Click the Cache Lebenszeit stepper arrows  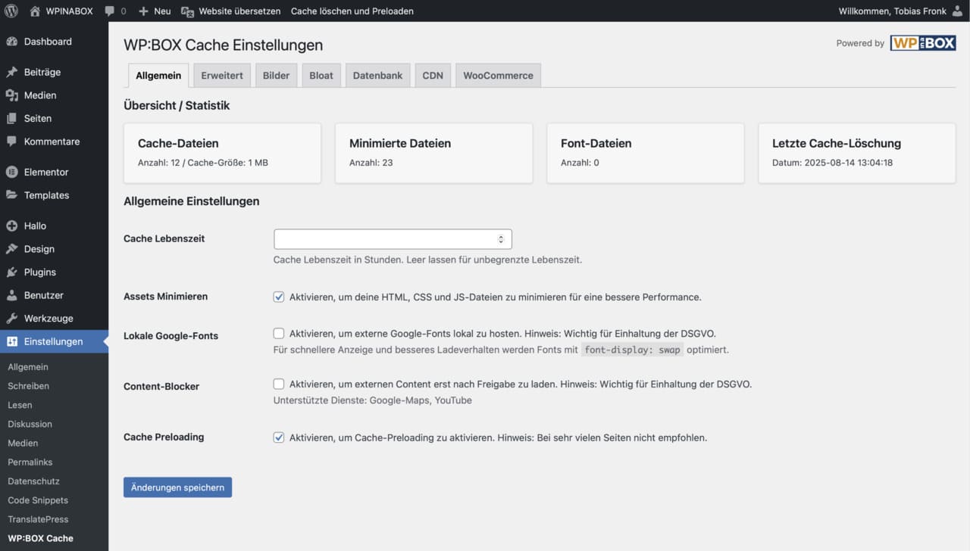coord(501,239)
